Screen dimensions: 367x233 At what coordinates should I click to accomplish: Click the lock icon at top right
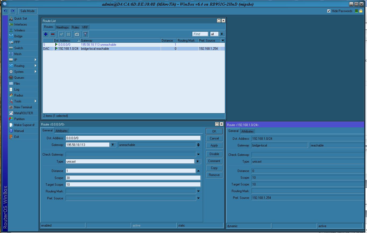tap(361, 11)
